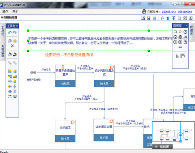The height and width of the screenshot is (153, 195).
Task: Open the 关于 menu
Action: (x=15, y=12)
